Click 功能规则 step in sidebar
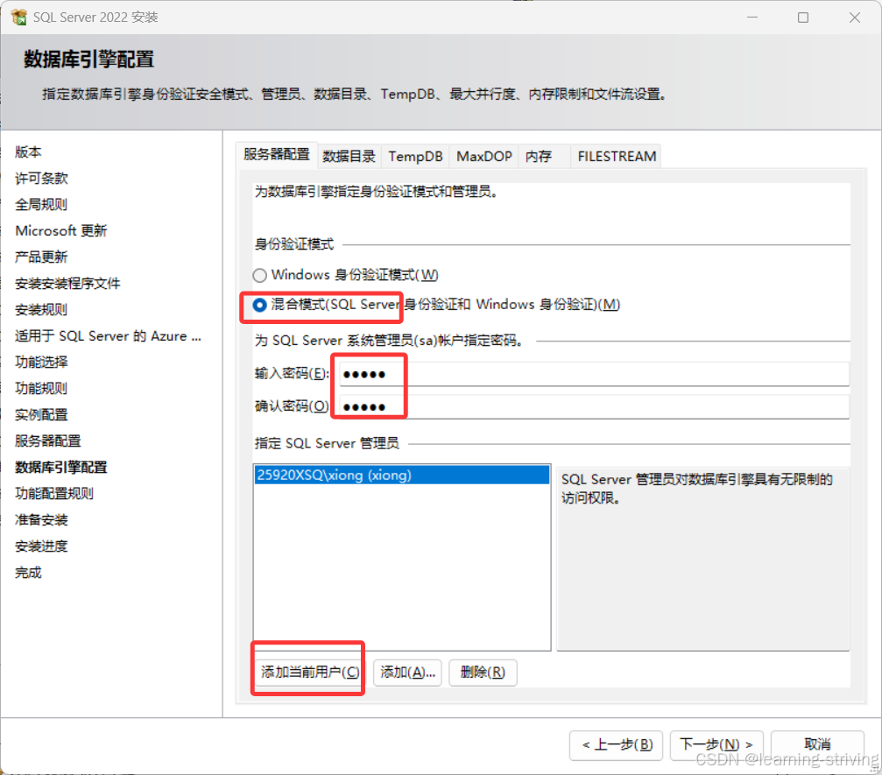The image size is (882, 775). [41, 389]
